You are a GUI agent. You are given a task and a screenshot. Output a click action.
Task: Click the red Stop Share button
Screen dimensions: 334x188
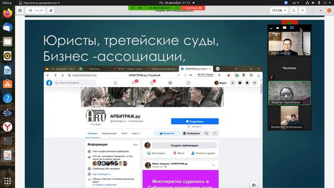tap(193, 8)
